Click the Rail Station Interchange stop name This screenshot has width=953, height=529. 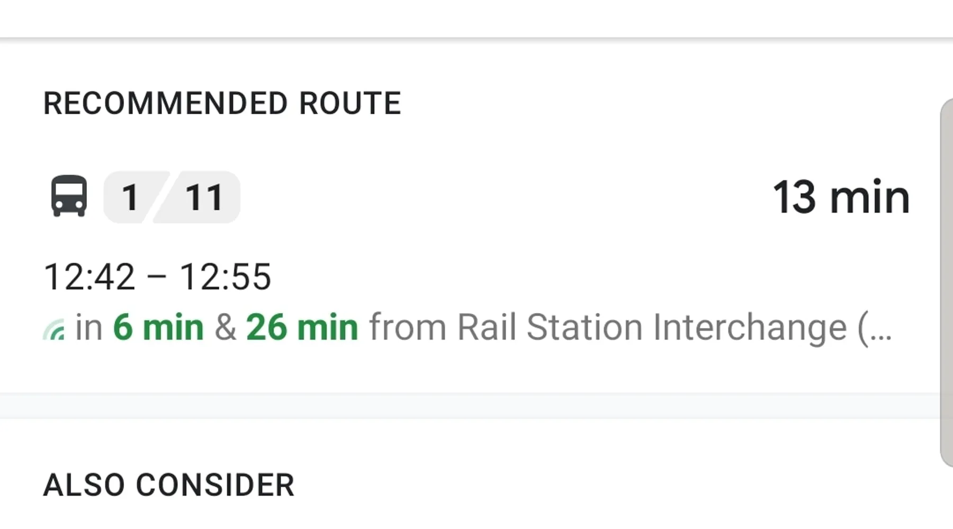(651, 327)
